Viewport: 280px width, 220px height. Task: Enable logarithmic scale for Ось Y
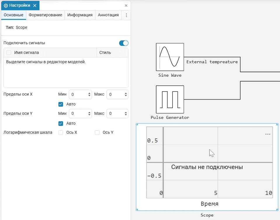[x=97, y=133]
